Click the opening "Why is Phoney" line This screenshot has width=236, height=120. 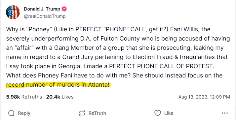(x=28, y=29)
